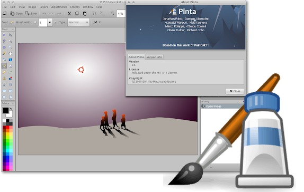Screen dimensions: 304x192
Task: Collapse the History panel
Action: click(x=239, y=102)
